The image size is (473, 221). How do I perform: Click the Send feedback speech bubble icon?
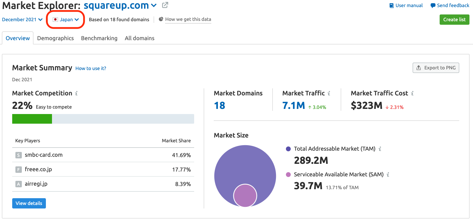pos(433,5)
